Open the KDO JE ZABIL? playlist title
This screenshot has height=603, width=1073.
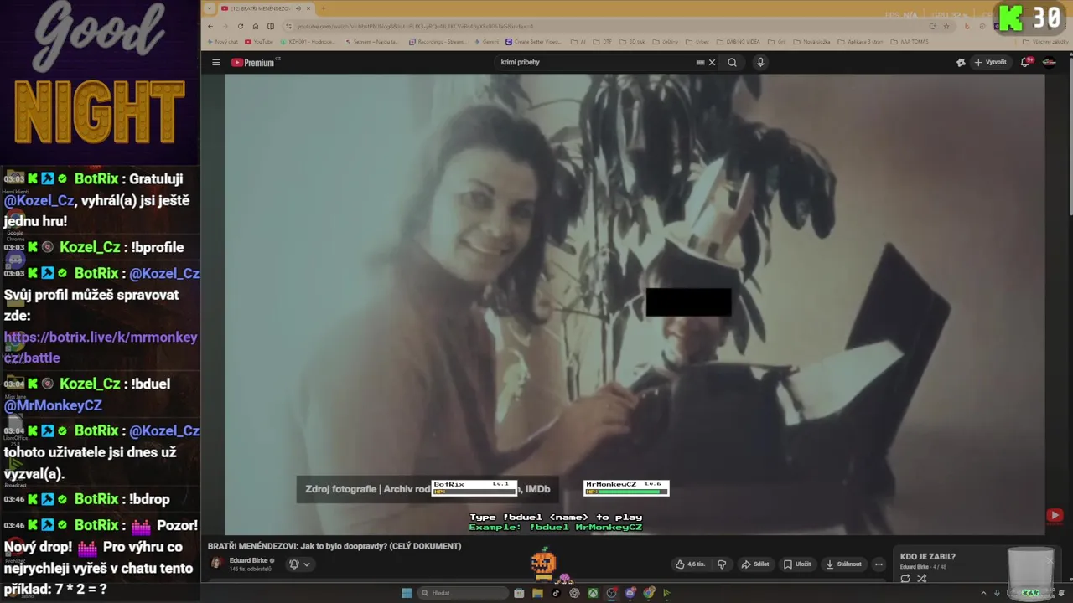click(x=927, y=557)
